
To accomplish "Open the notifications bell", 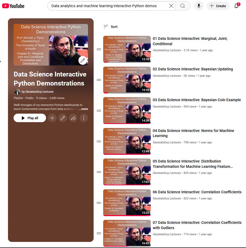I will point(237,6).
